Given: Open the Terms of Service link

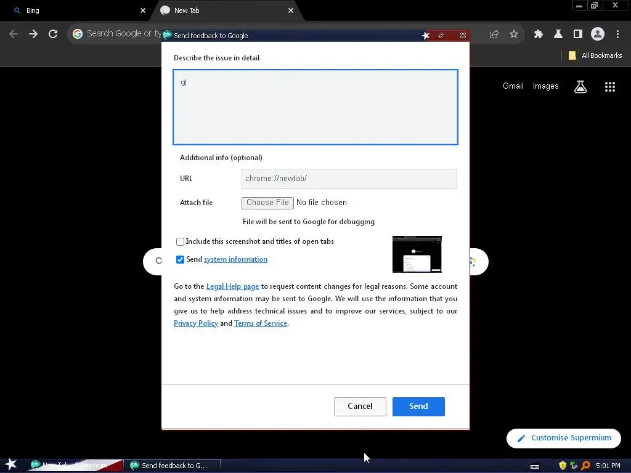Looking at the screenshot, I should pos(261,323).
